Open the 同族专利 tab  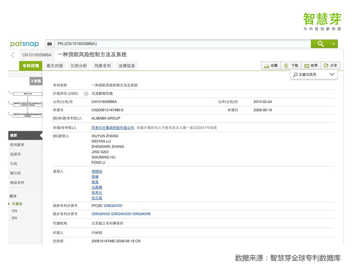[103, 66]
